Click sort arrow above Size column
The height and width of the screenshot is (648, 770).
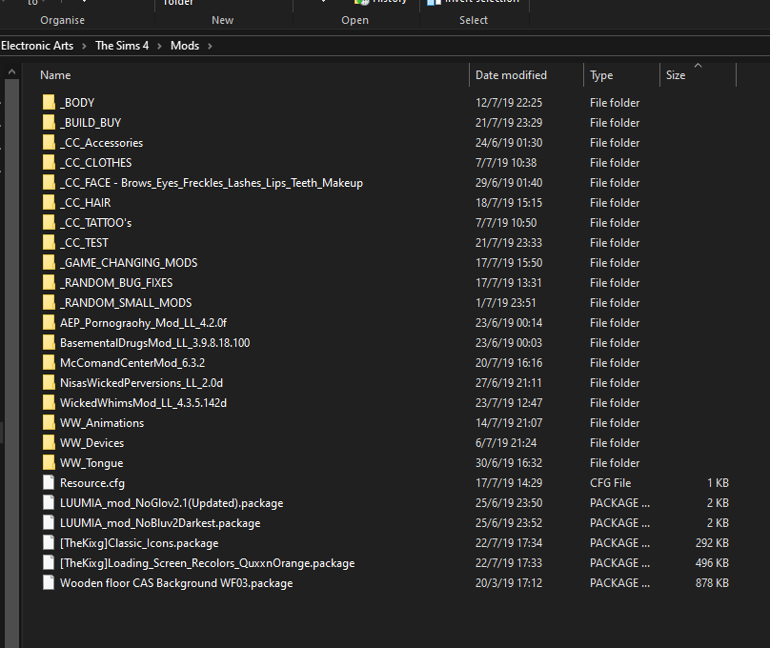(698, 66)
